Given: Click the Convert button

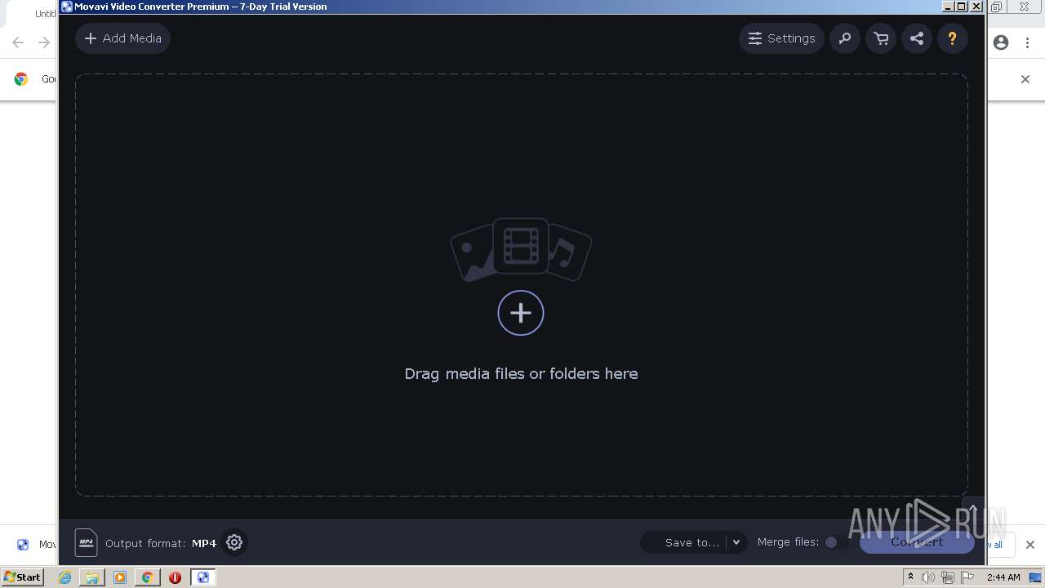Looking at the screenshot, I should tap(917, 542).
